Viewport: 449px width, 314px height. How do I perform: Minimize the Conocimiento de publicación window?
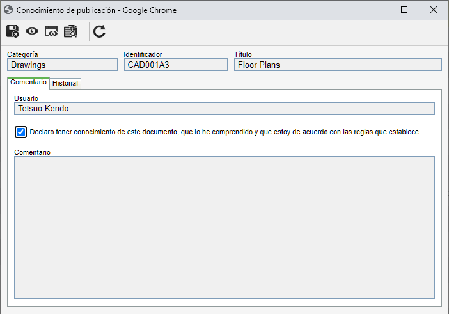pyautogui.click(x=375, y=10)
